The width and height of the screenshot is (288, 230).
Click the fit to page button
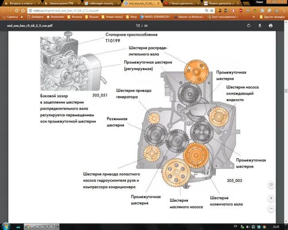point(271,184)
